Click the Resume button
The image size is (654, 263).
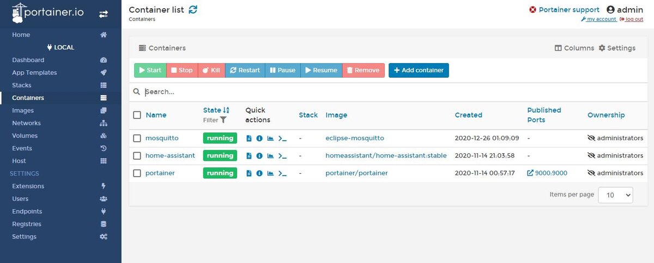coord(321,71)
